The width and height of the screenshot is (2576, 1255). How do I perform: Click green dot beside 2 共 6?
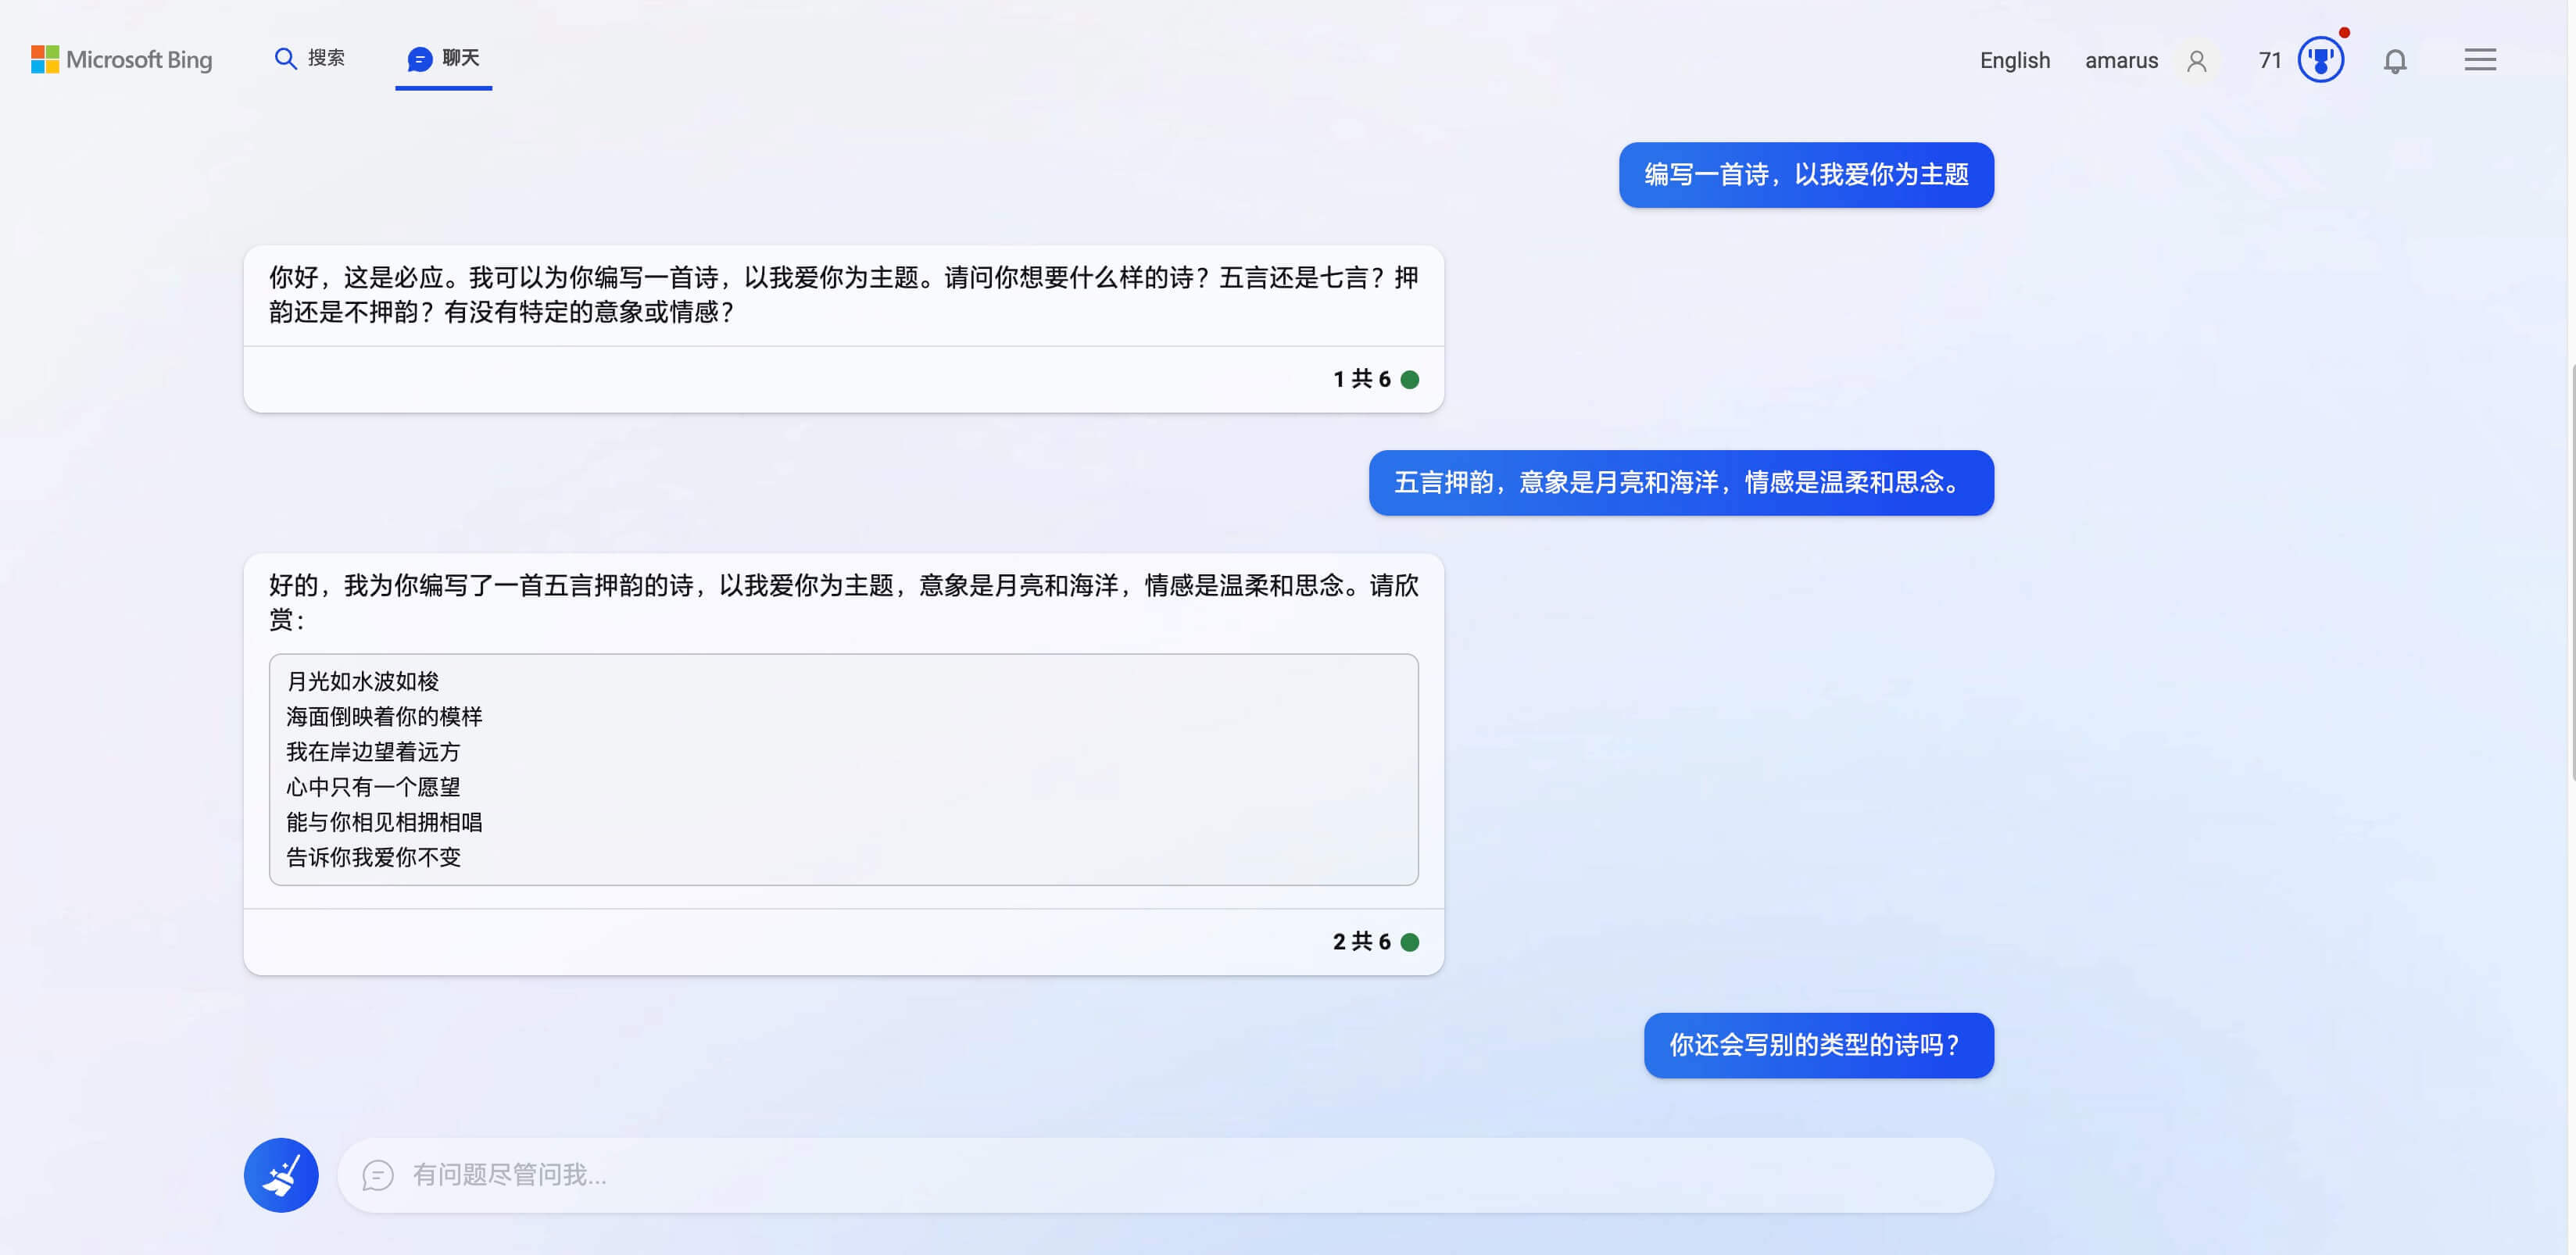[1409, 942]
